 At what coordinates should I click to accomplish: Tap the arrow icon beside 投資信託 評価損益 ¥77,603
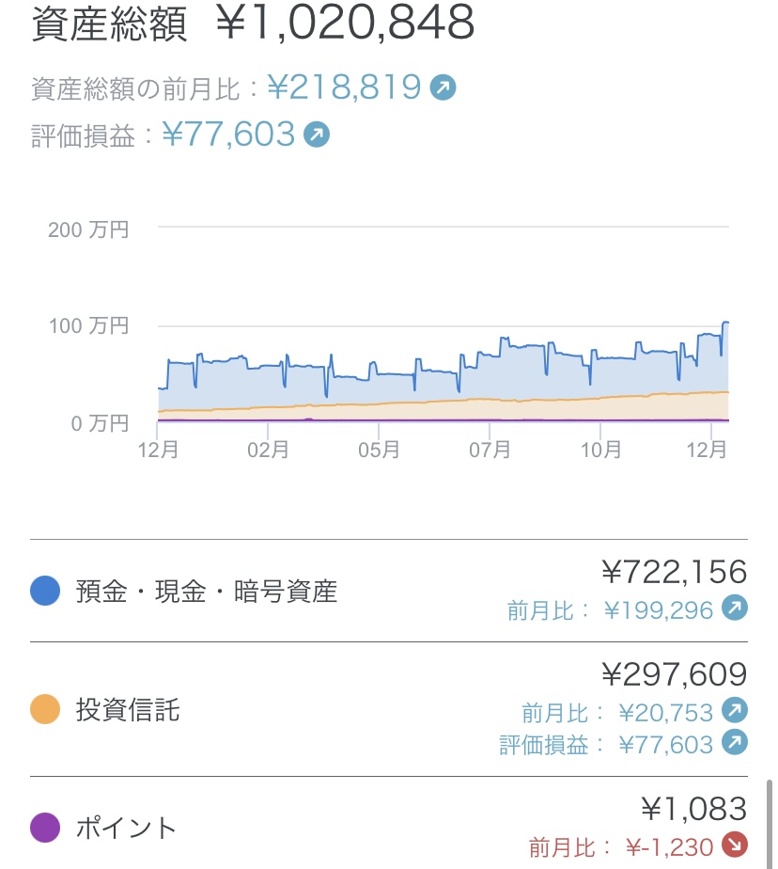click(734, 744)
